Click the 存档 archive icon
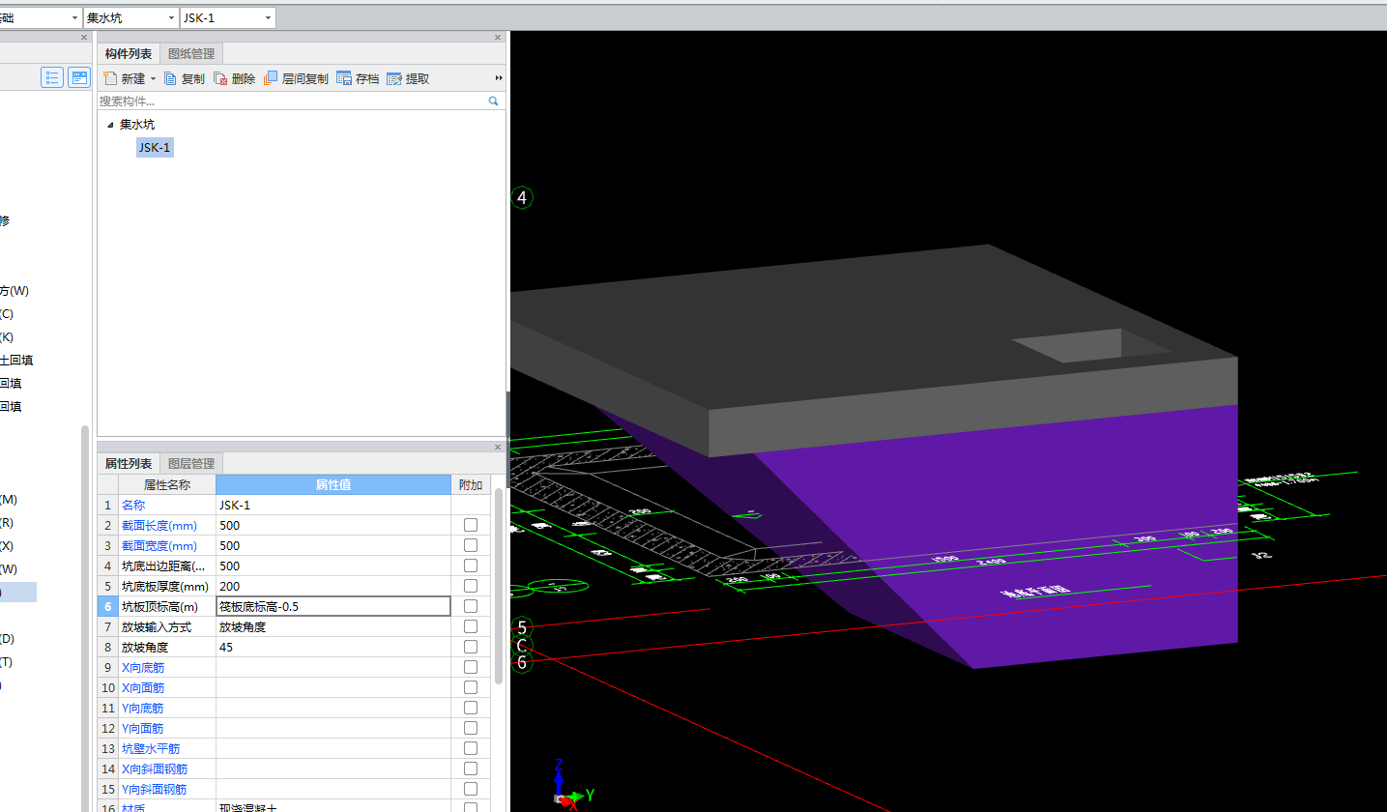 [344, 78]
